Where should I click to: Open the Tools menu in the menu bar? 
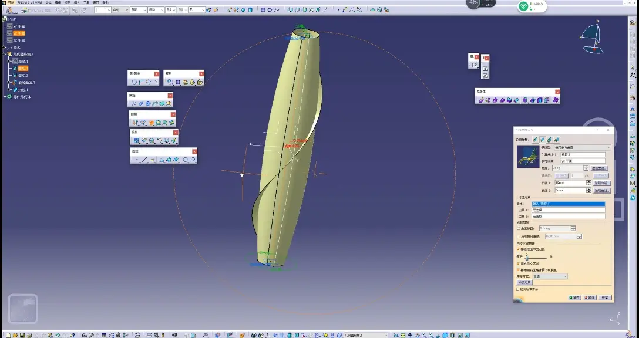coord(86,2)
